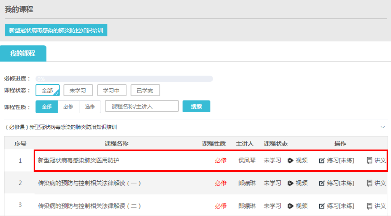Open 讲义 handout for course row 2
Screen dimensions: 391x216
(x=376, y=183)
